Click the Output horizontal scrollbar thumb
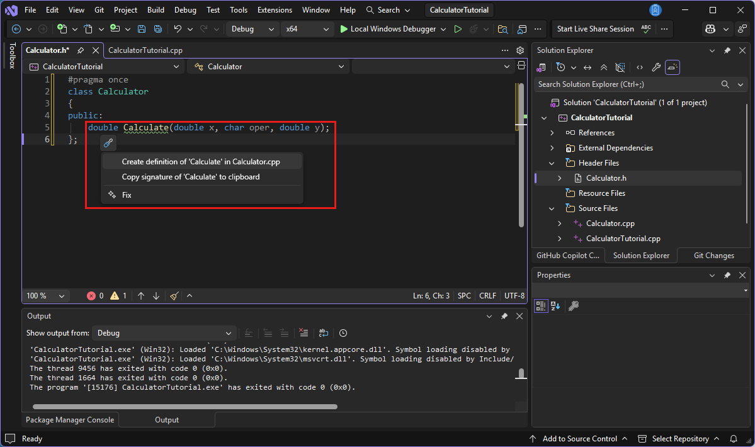The height and width of the screenshot is (447, 755). coord(185,407)
